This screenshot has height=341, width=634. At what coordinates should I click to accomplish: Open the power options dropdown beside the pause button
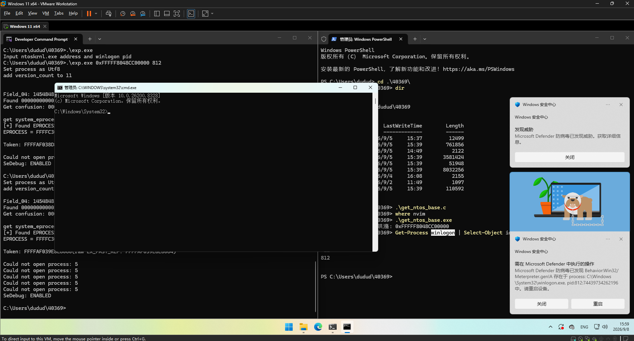point(96,14)
